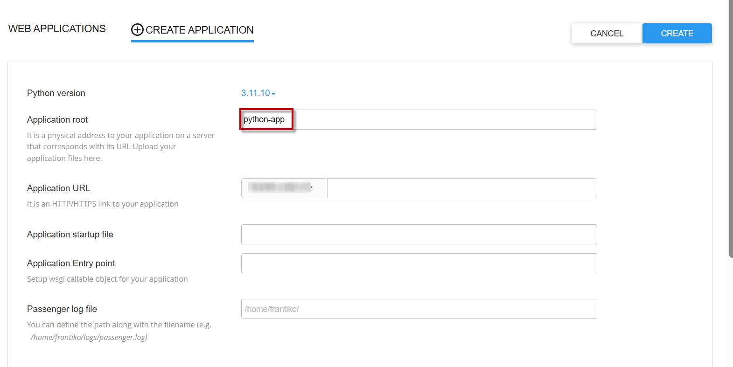Image resolution: width=733 pixels, height=367 pixels.
Task: Select the Create Application tab label
Action: point(199,30)
